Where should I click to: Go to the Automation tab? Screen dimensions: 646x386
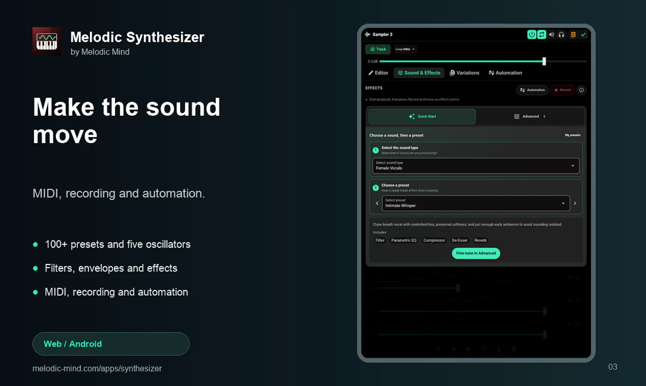coord(505,73)
